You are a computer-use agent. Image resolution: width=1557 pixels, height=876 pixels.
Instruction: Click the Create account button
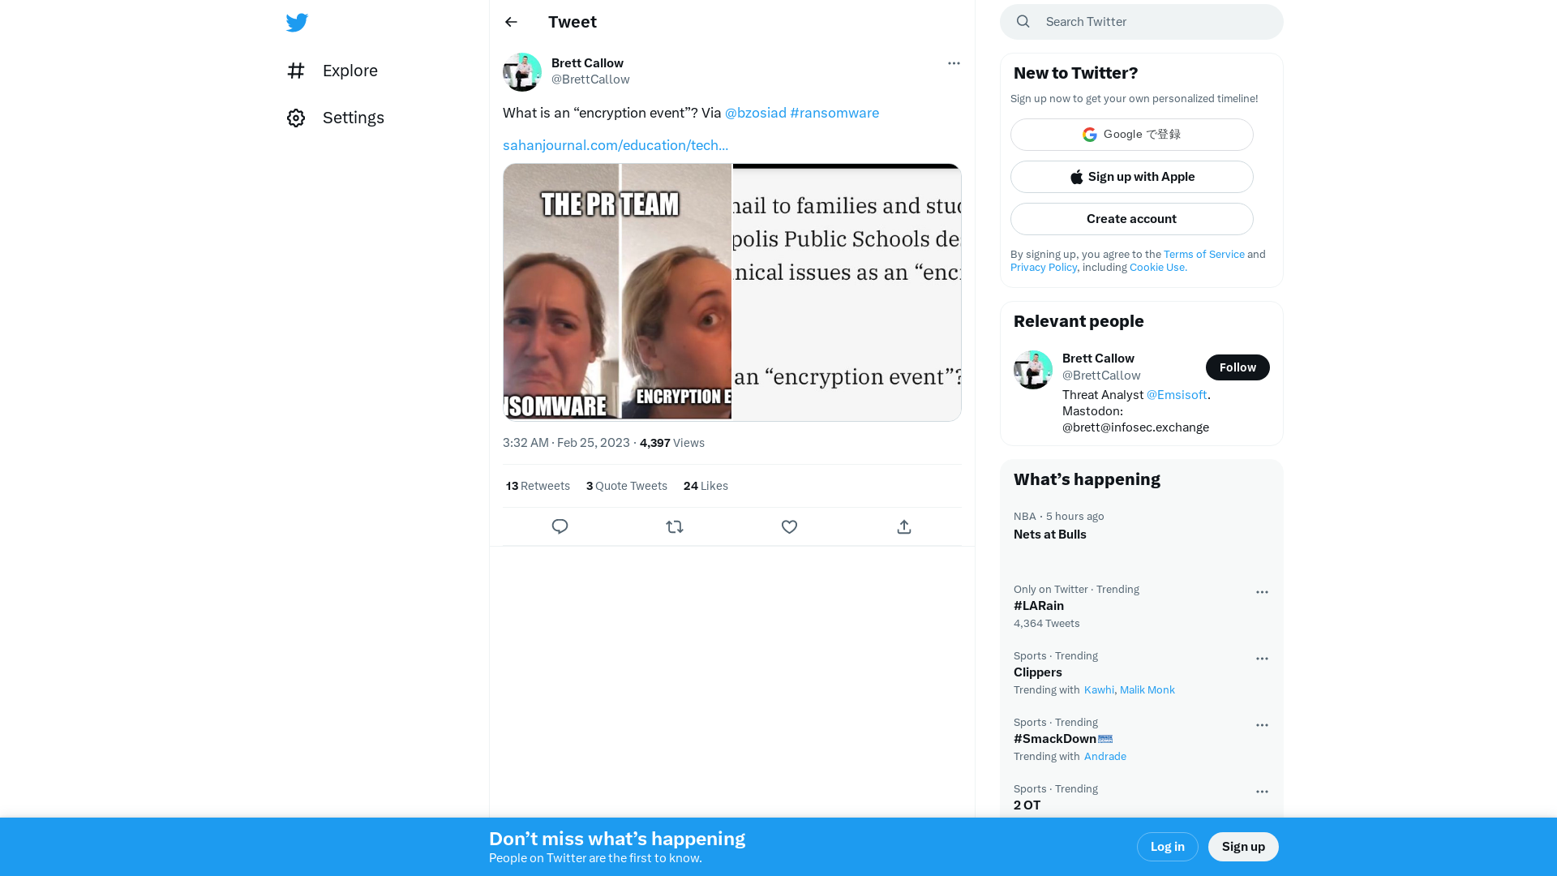coord(1132,219)
